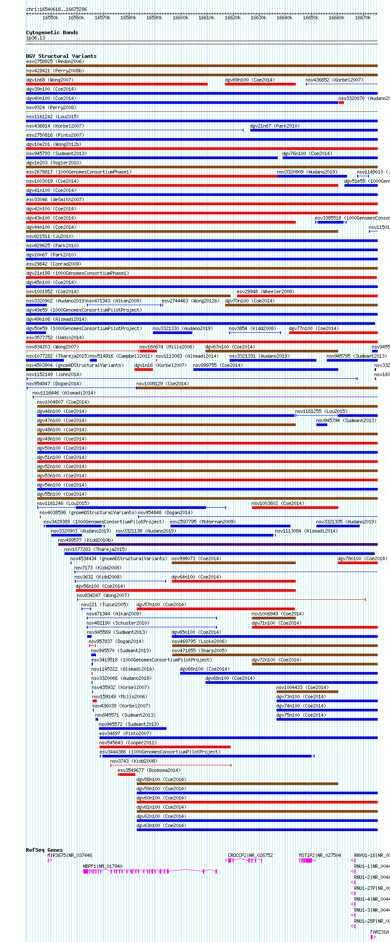Click the nsv1116446 (Alsmadi2014) label
This screenshot has width=390, height=942.
click(x=64, y=393)
